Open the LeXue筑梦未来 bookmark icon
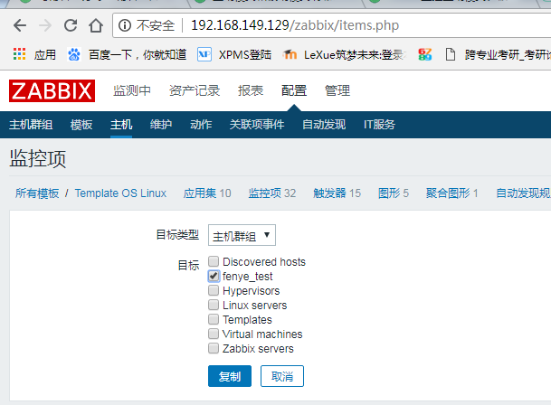 (x=290, y=54)
